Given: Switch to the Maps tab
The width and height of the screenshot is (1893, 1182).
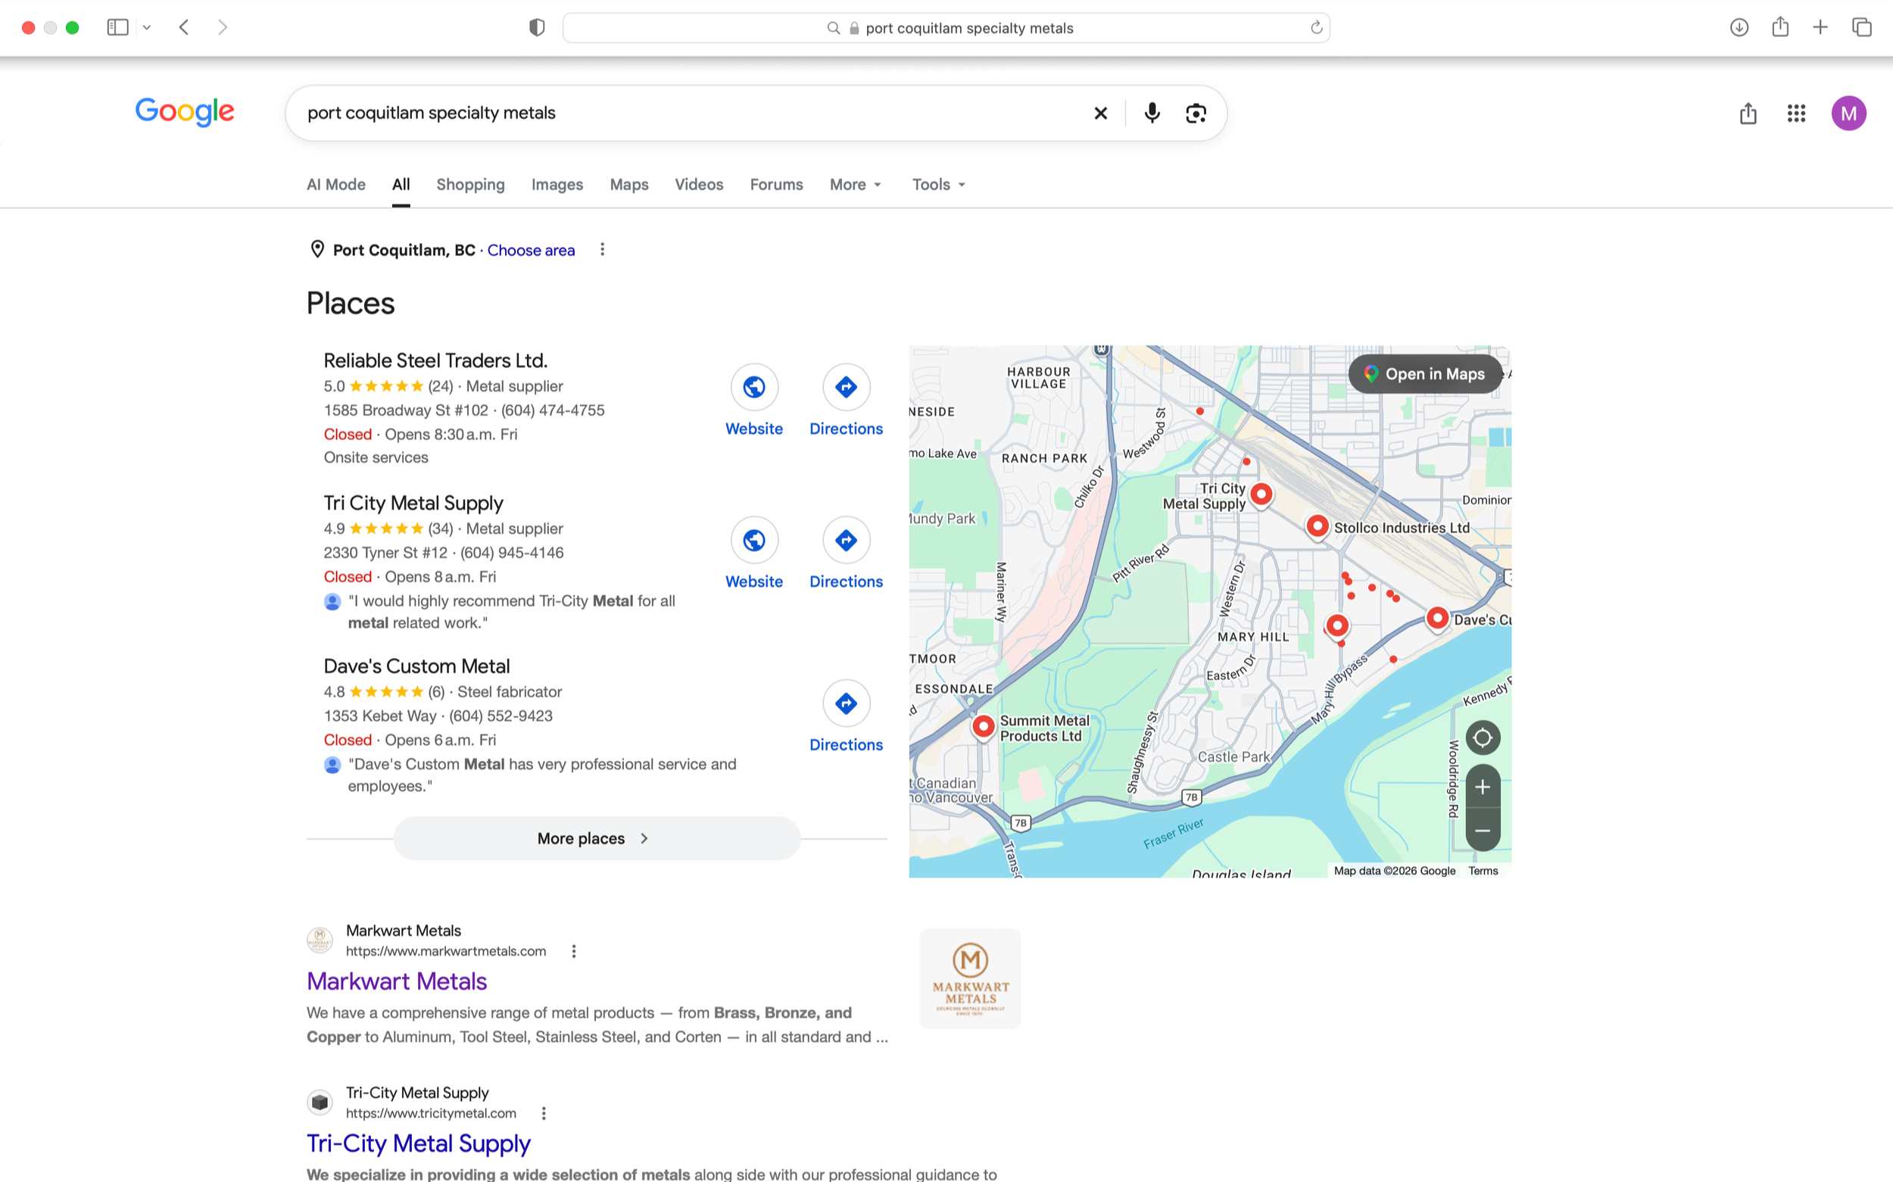Looking at the screenshot, I should (629, 185).
